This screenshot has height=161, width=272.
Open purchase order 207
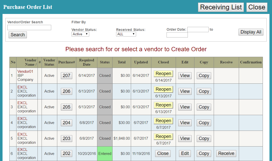(66, 76)
